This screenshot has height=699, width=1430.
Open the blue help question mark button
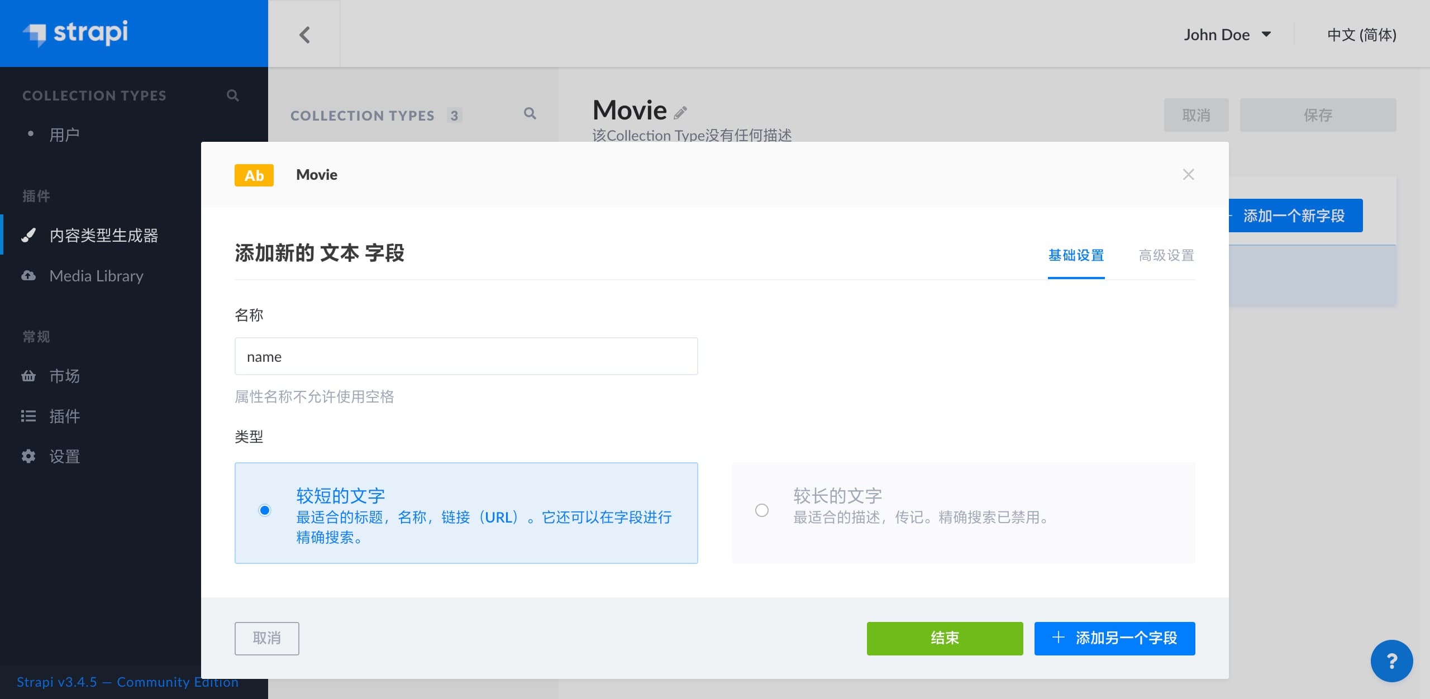tap(1391, 661)
